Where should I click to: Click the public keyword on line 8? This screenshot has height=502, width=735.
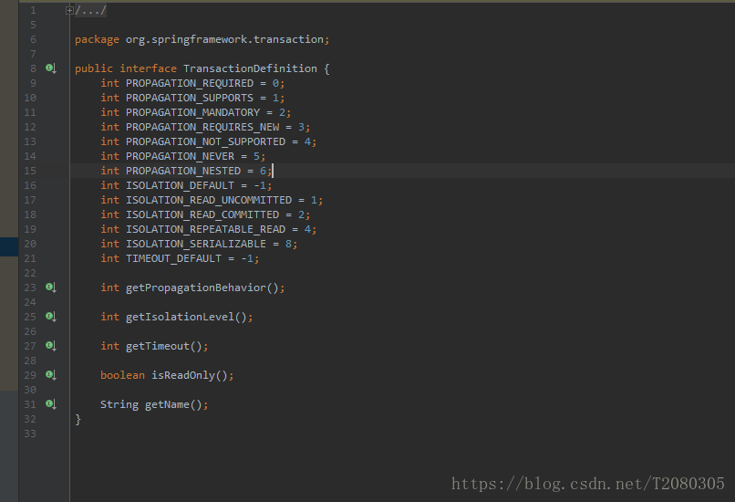coord(94,68)
